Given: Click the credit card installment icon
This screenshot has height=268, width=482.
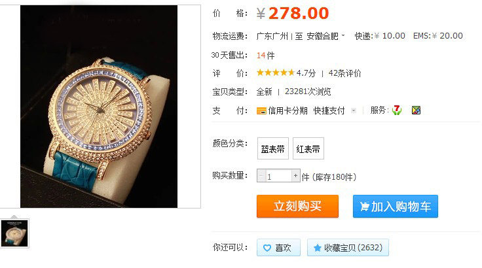Looking at the screenshot, I should coord(261,111).
